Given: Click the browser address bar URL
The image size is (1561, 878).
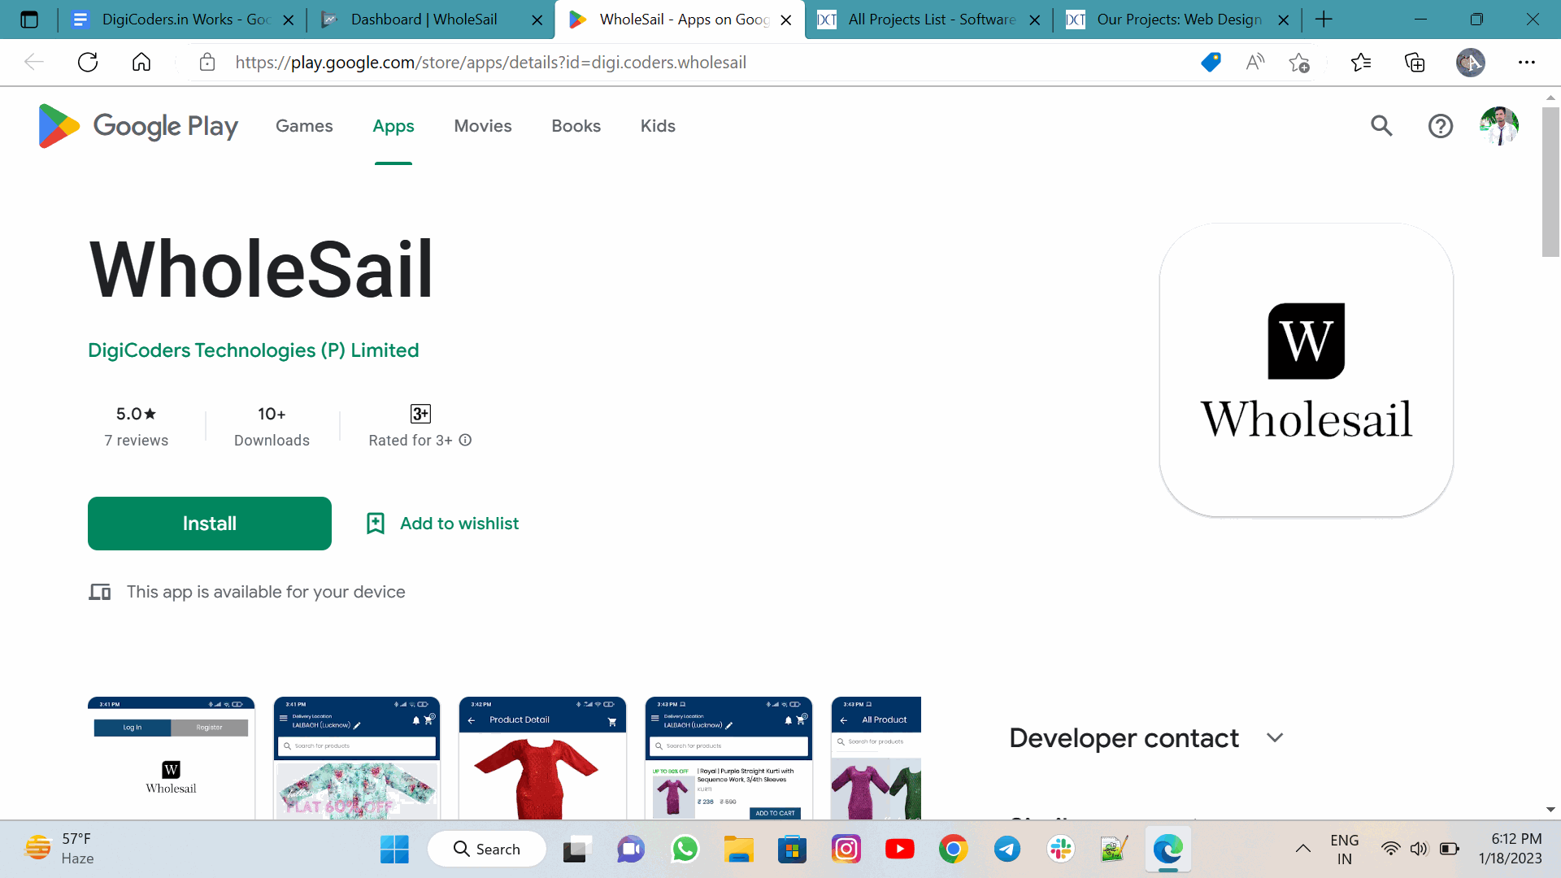Looking at the screenshot, I should [490, 63].
